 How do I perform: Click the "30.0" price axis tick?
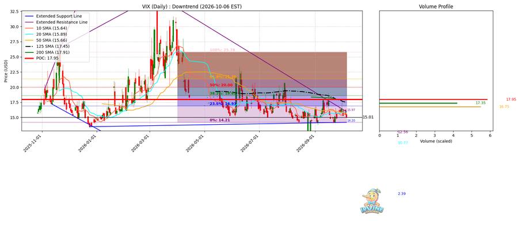14,26
